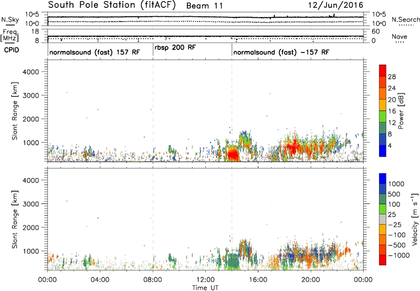Click the noise sky trace in top panel

[x=205, y=17]
